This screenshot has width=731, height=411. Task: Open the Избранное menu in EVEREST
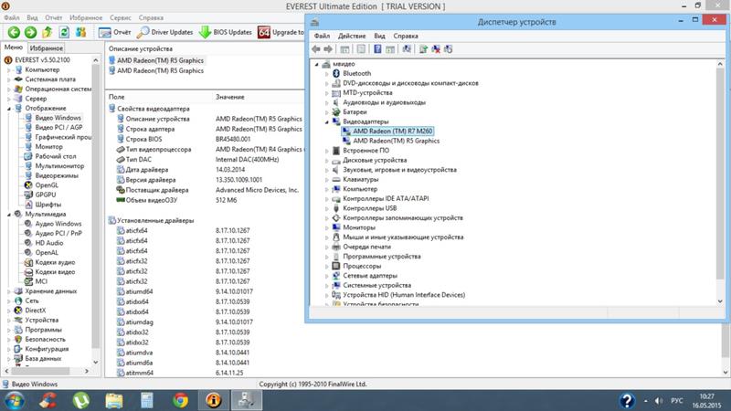[x=86, y=17]
